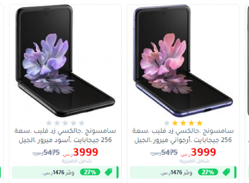Viewport: 249px width, 183px height.
Task: Open the black Galaxy Z Flip product image
Action: coord(65,61)
